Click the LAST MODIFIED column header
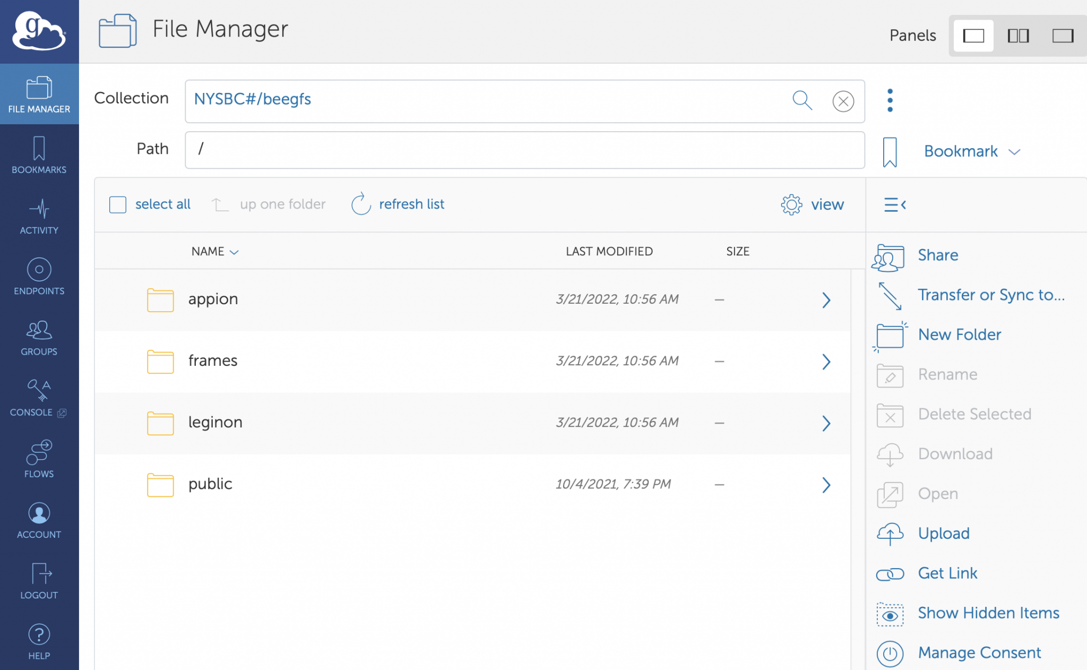The image size is (1087, 670). pyautogui.click(x=609, y=251)
